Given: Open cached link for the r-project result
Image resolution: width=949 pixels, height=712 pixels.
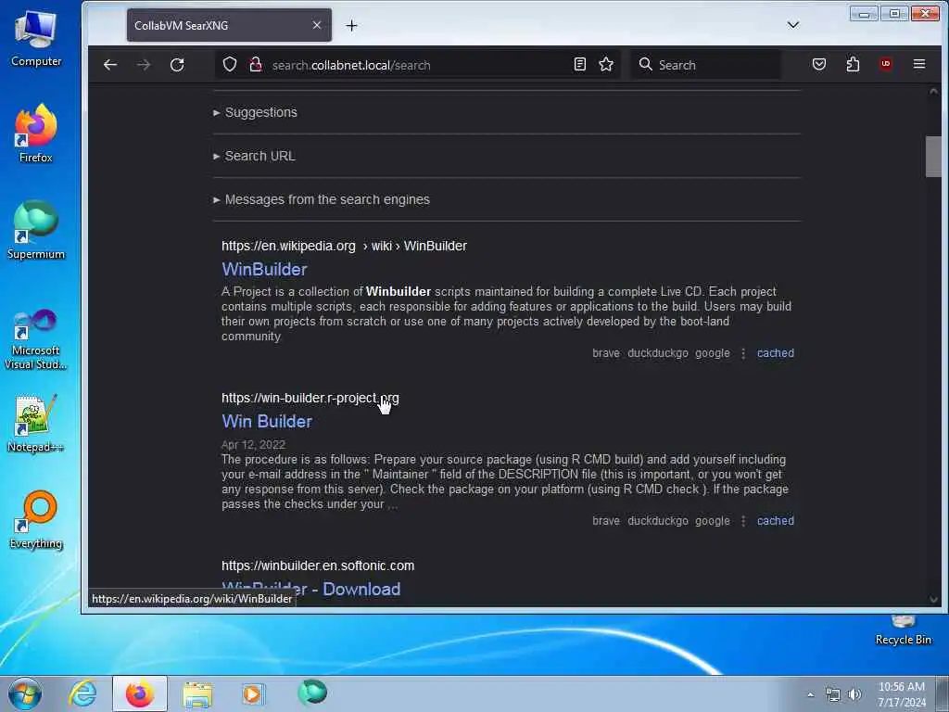Looking at the screenshot, I should (776, 521).
